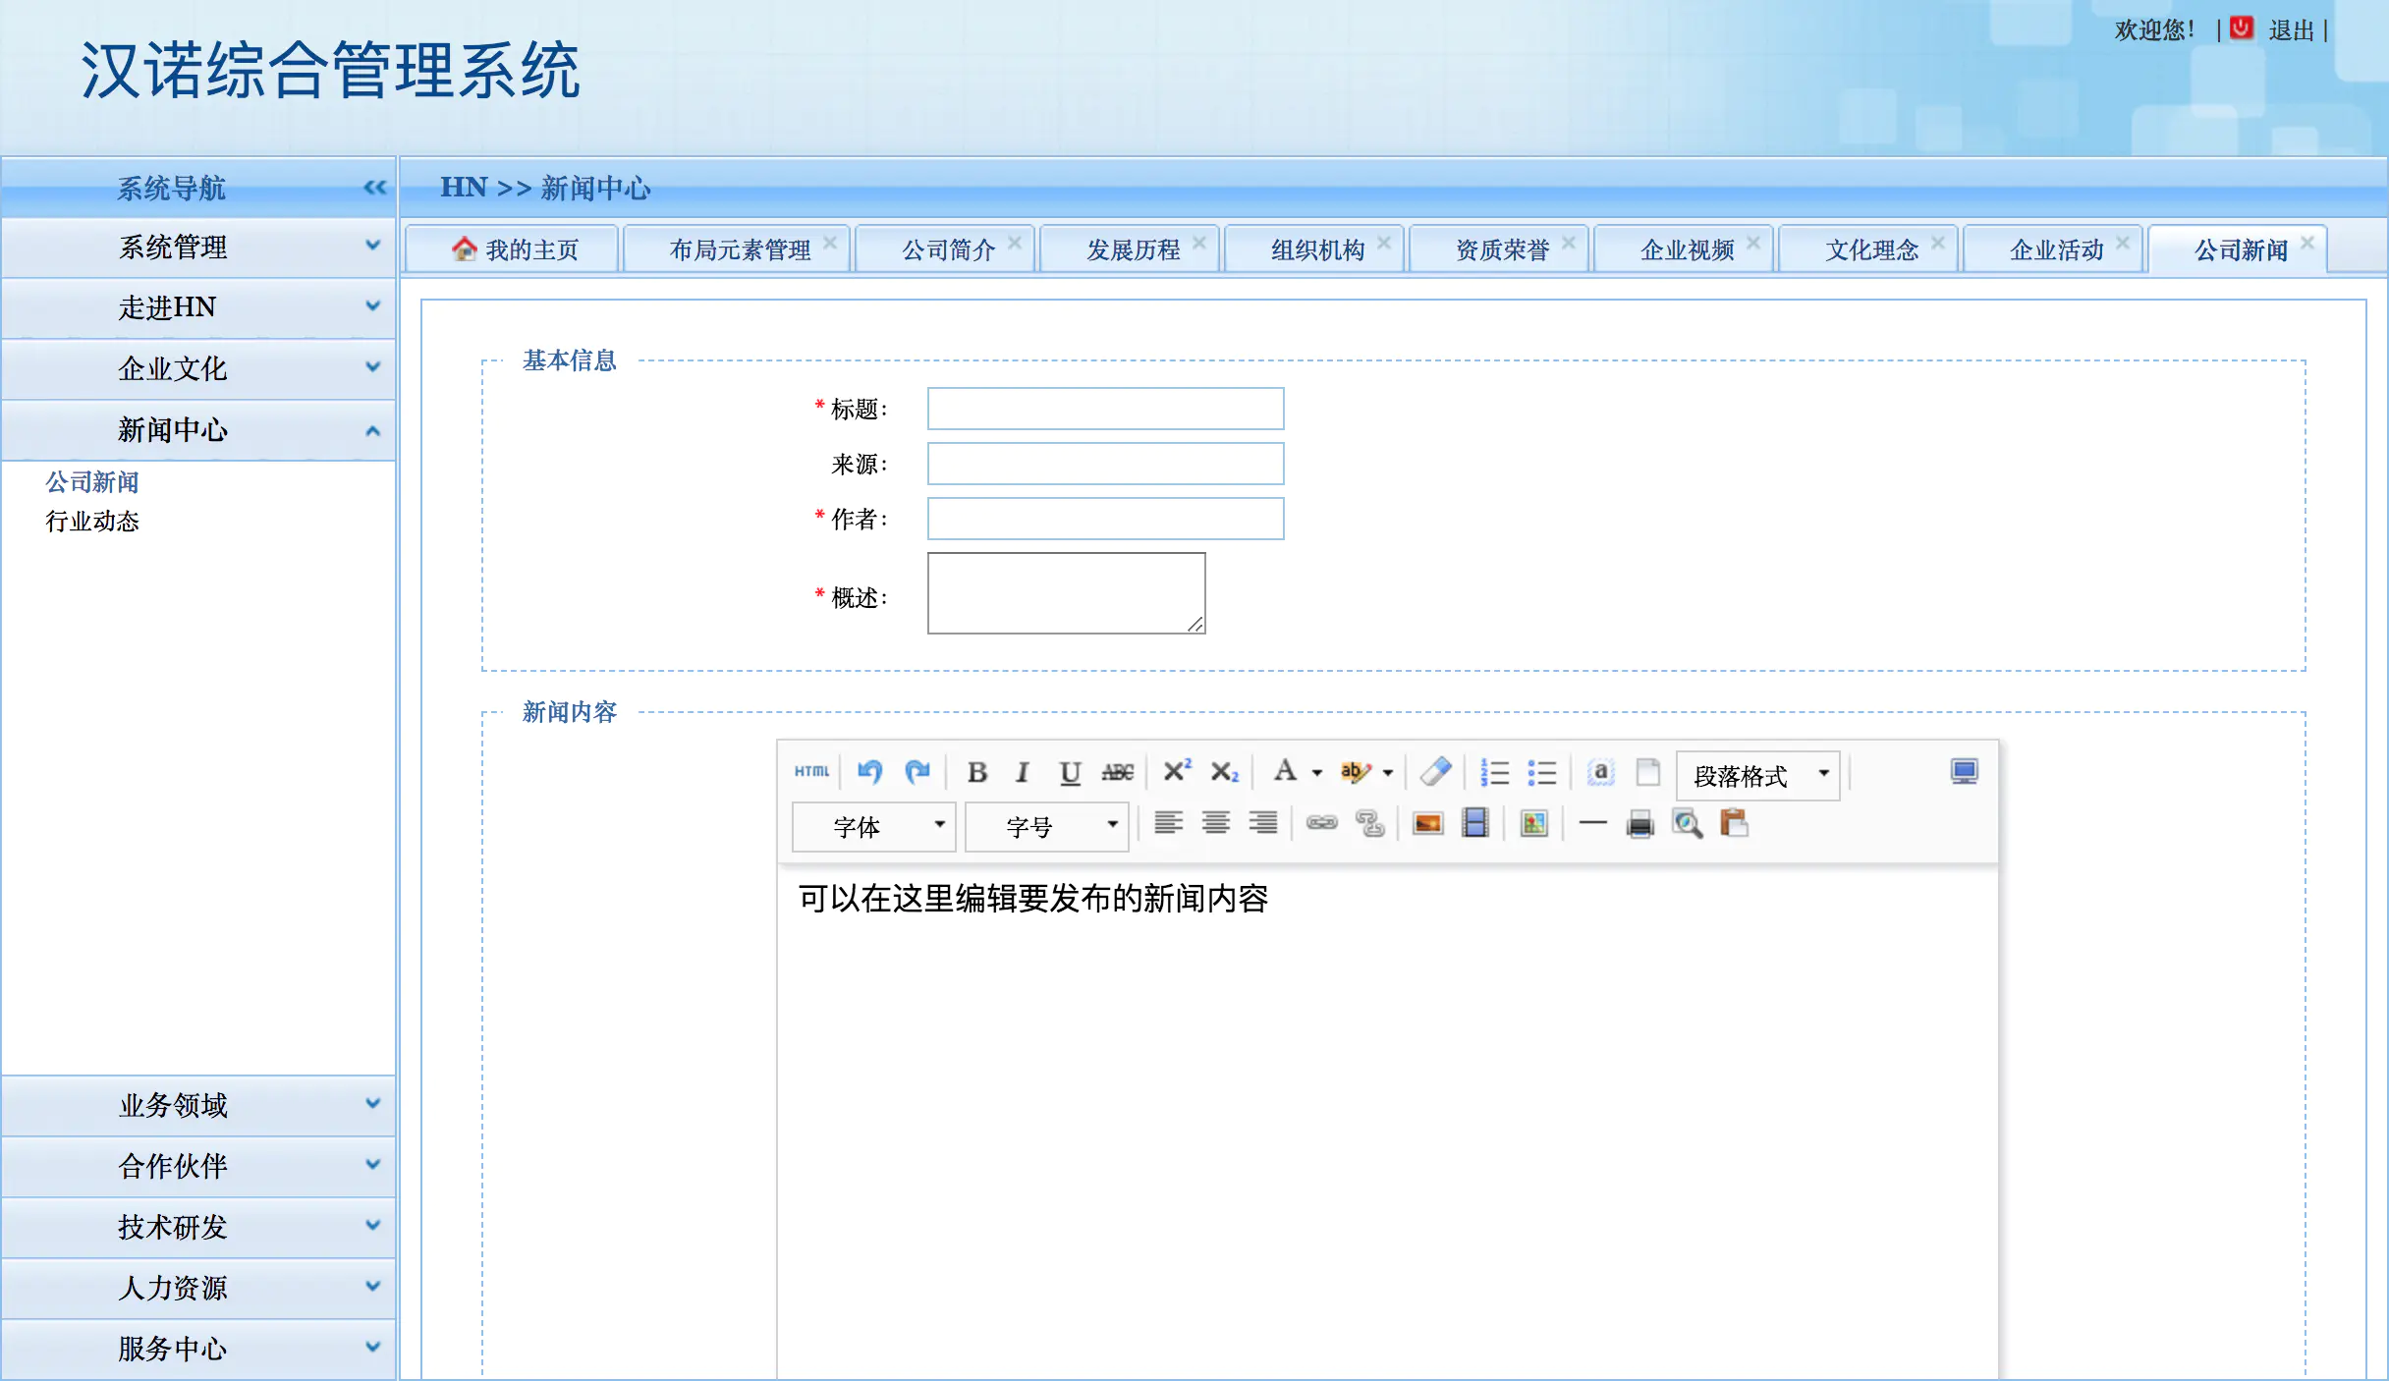2389x1381 pixels.
Task: Click fullscreen monitor icon in editor
Action: [x=1964, y=772]
